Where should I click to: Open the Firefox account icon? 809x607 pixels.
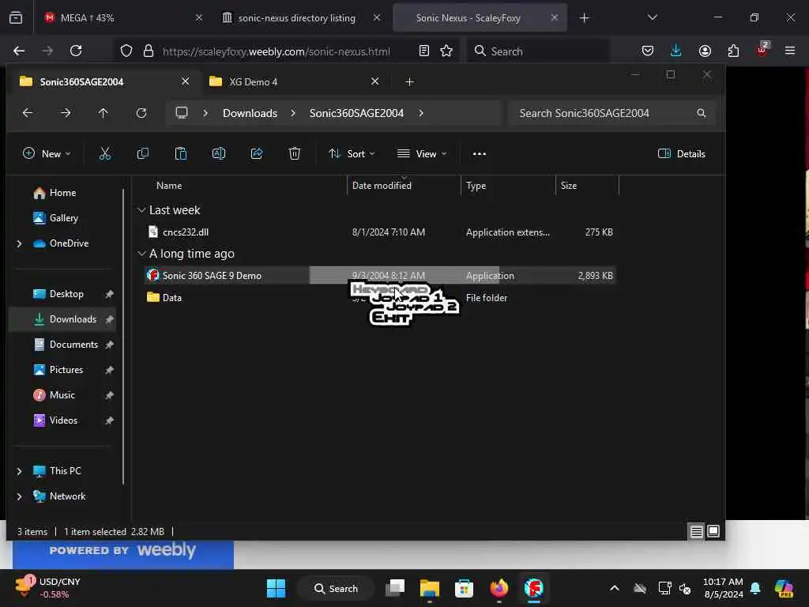[x=705, y=51]
